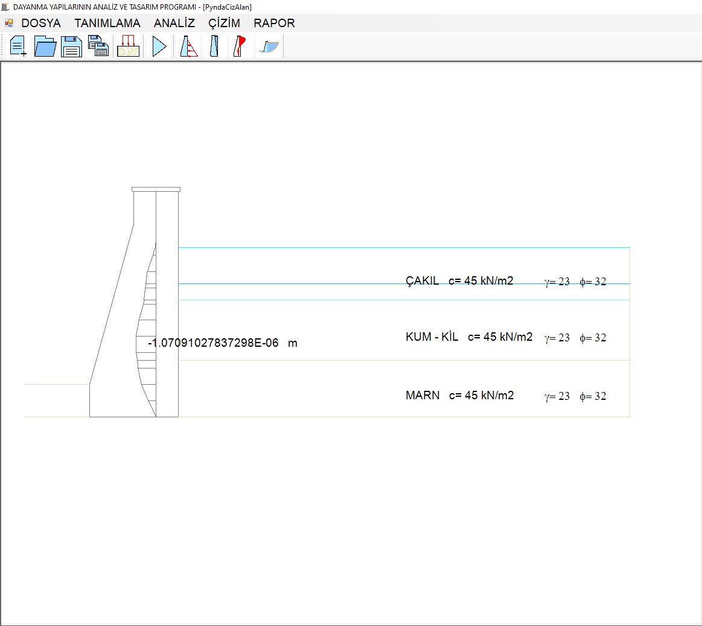Viewport: 702px width, 626px height.
Task: Click the wall deformation shape icon
Action: (214, 46)
